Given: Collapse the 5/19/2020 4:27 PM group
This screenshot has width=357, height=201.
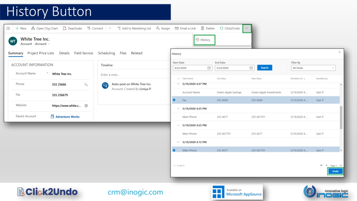Looking at the screenshot, I should [x=178, y=84].
